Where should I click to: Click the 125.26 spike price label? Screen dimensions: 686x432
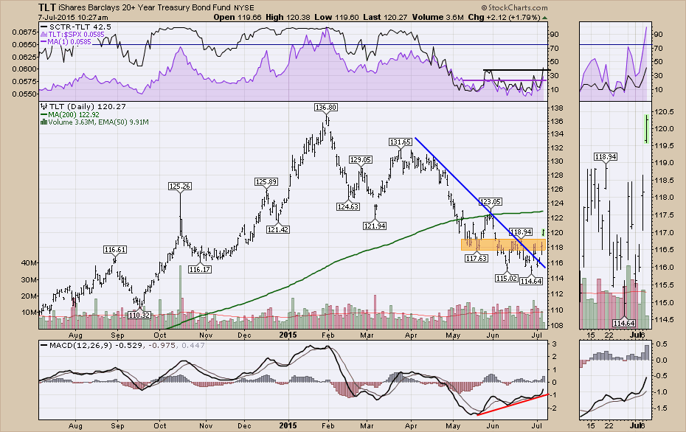[179, 187]
